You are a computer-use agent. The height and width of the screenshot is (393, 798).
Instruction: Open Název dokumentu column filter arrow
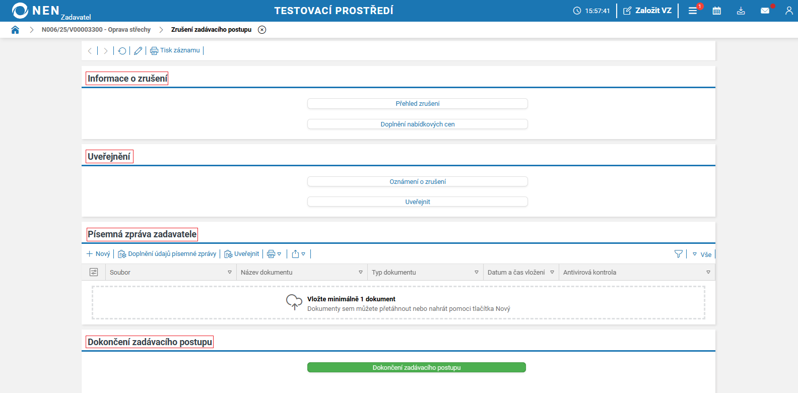[361, 272]
